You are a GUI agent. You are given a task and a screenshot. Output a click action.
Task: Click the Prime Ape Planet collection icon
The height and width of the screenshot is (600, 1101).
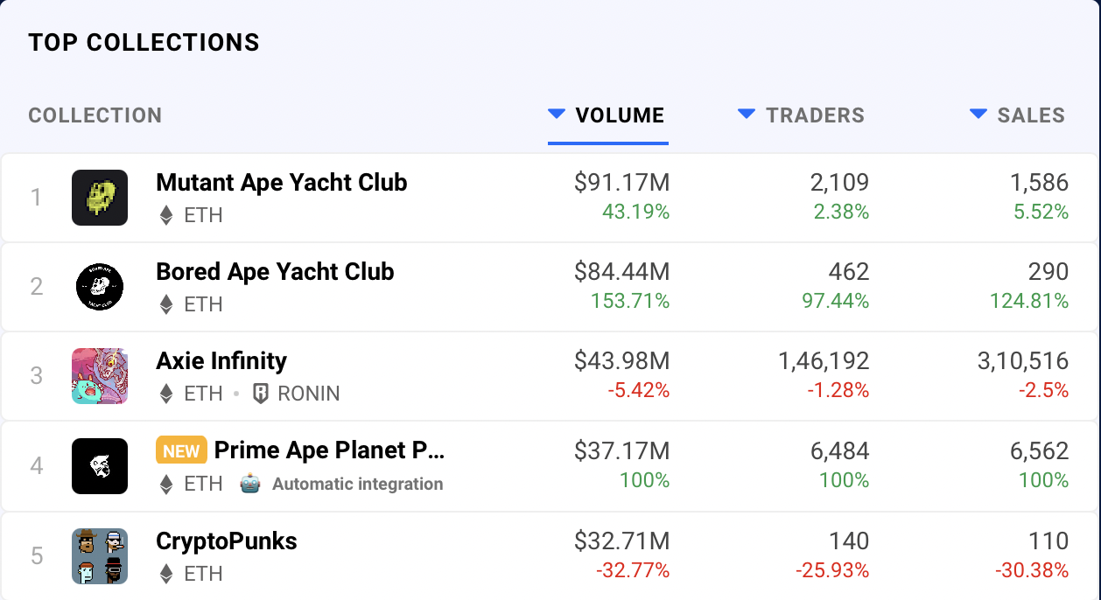pos(100,466)
